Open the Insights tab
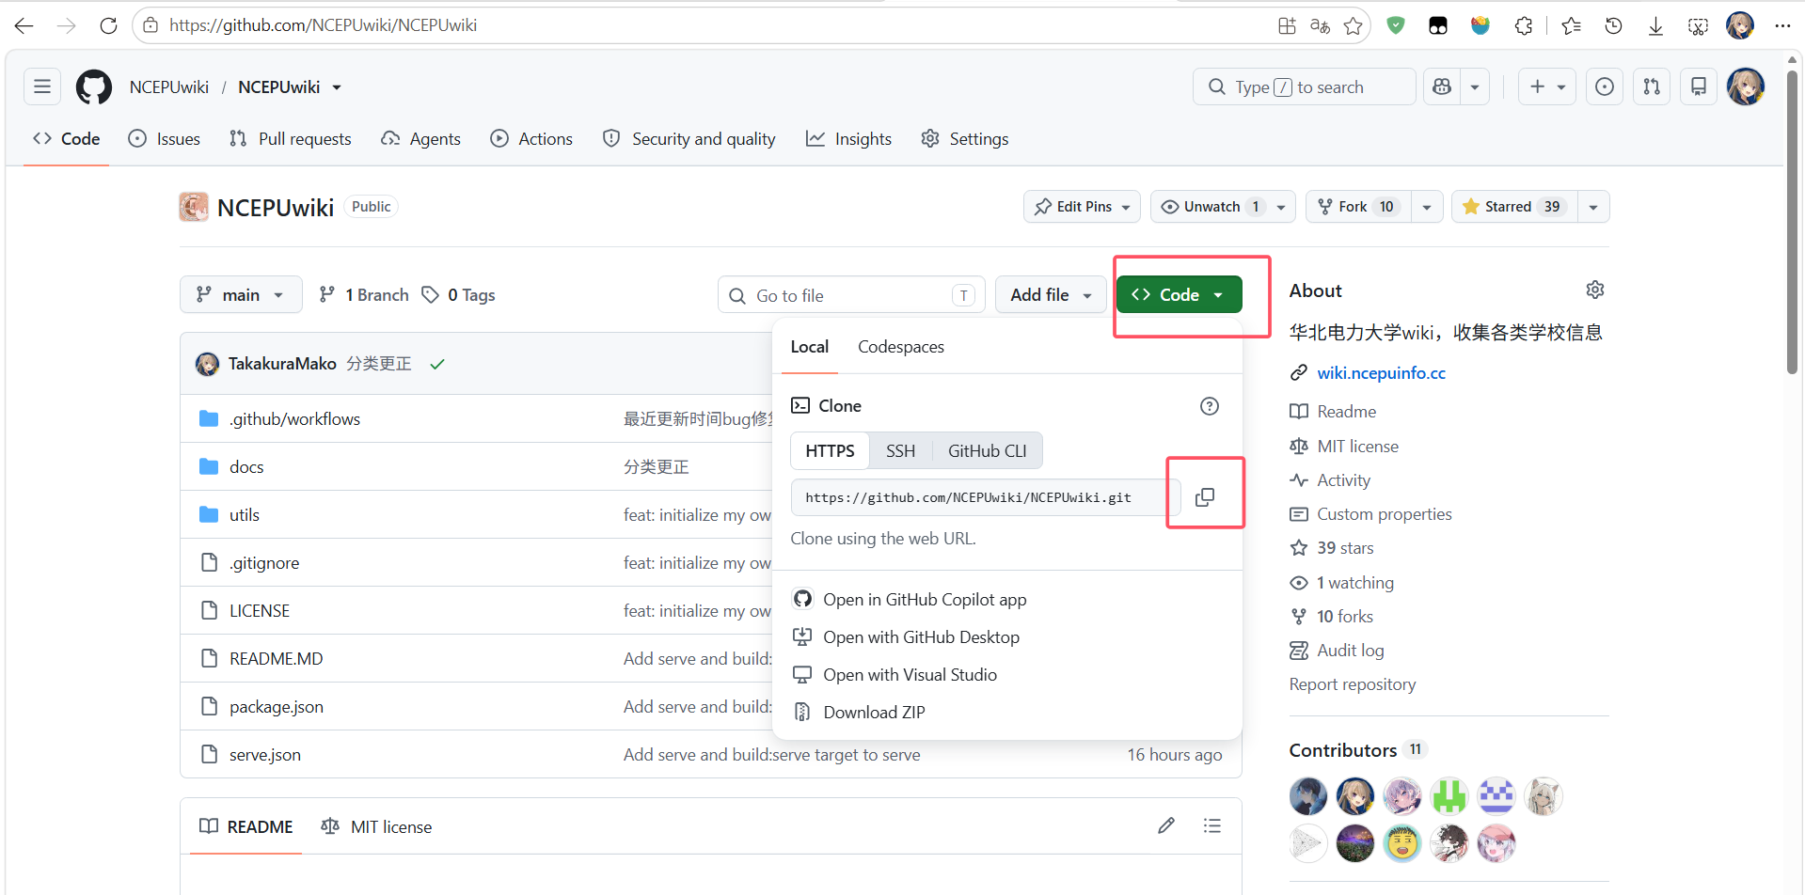 tap(849, 139)
